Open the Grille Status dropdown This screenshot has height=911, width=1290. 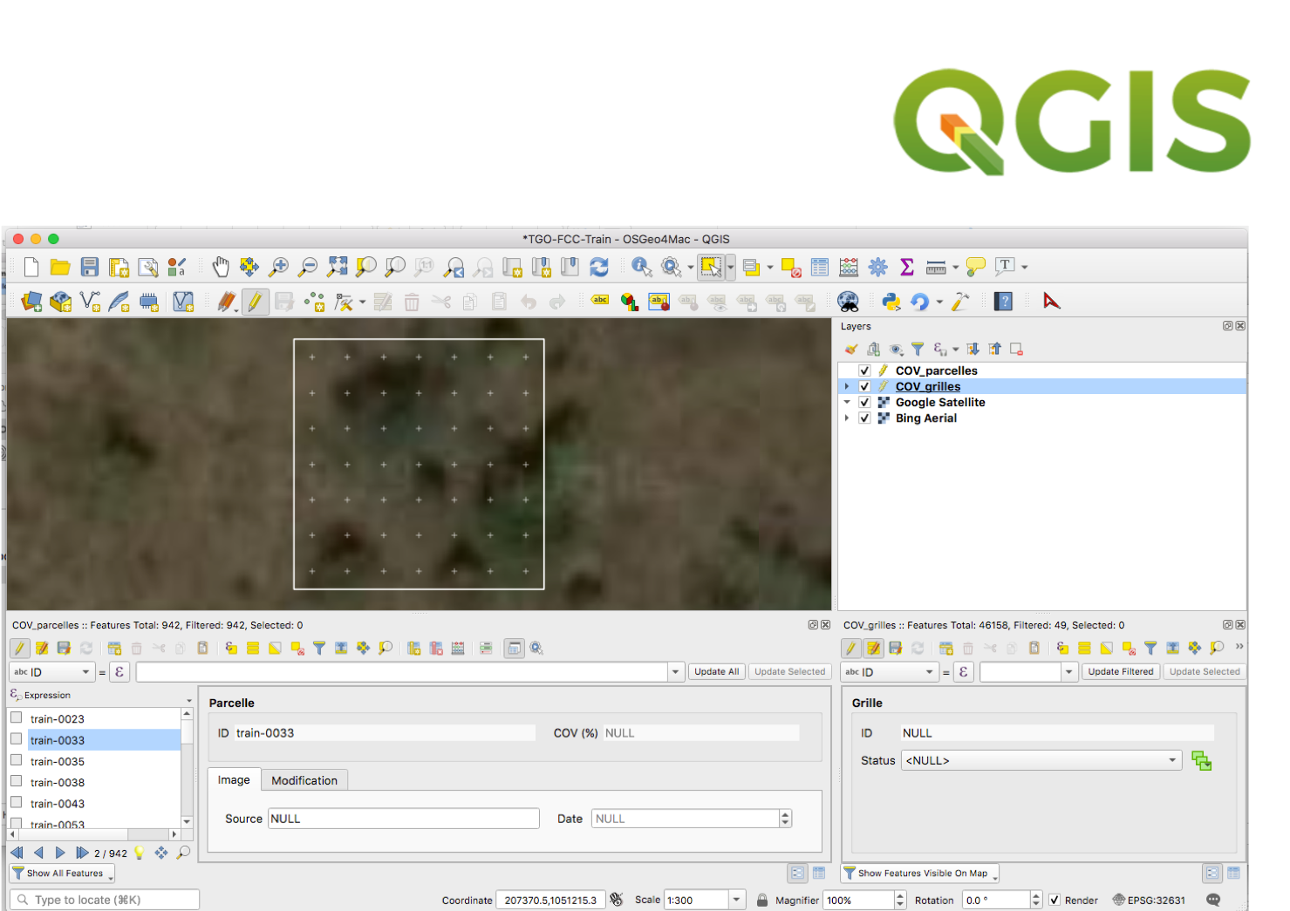tap(1041, 760)
